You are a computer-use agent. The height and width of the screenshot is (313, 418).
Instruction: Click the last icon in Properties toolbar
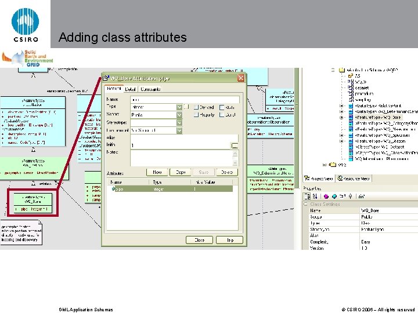click(362, 196)
